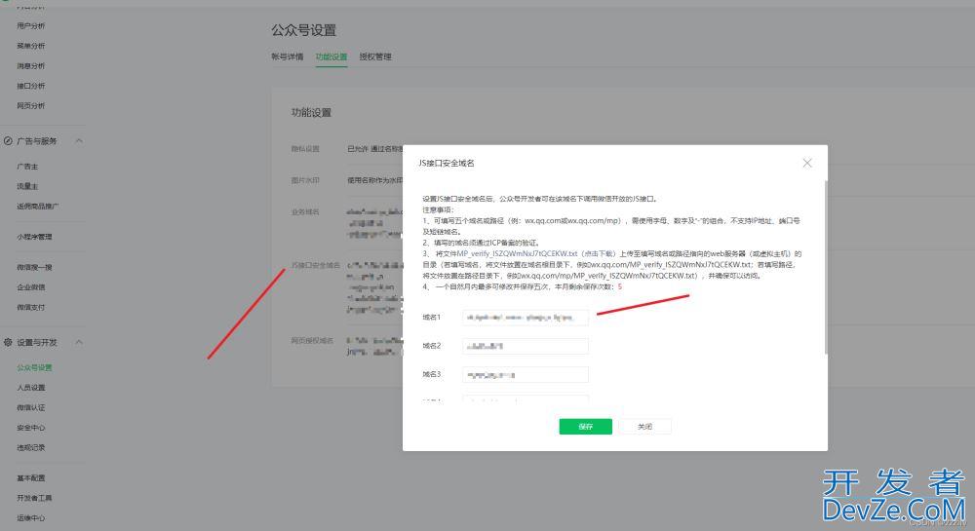Select the 域名3 input field
The image size is (975, 531).
(526, 374)
